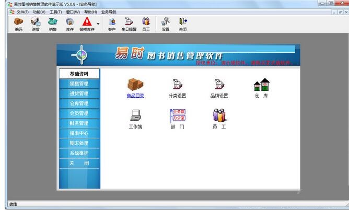
Task: Click the application icon in title bar
Action: (10, 4)
